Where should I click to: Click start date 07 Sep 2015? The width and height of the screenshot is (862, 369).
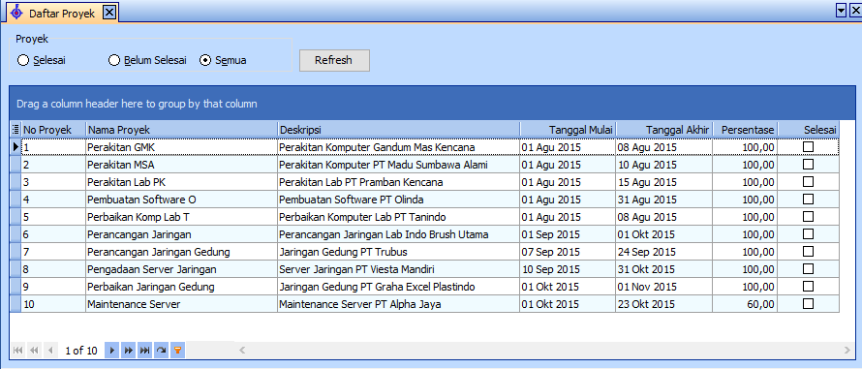568,251
